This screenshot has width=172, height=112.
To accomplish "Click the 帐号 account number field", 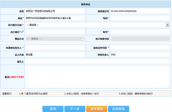I will point(140,32).
